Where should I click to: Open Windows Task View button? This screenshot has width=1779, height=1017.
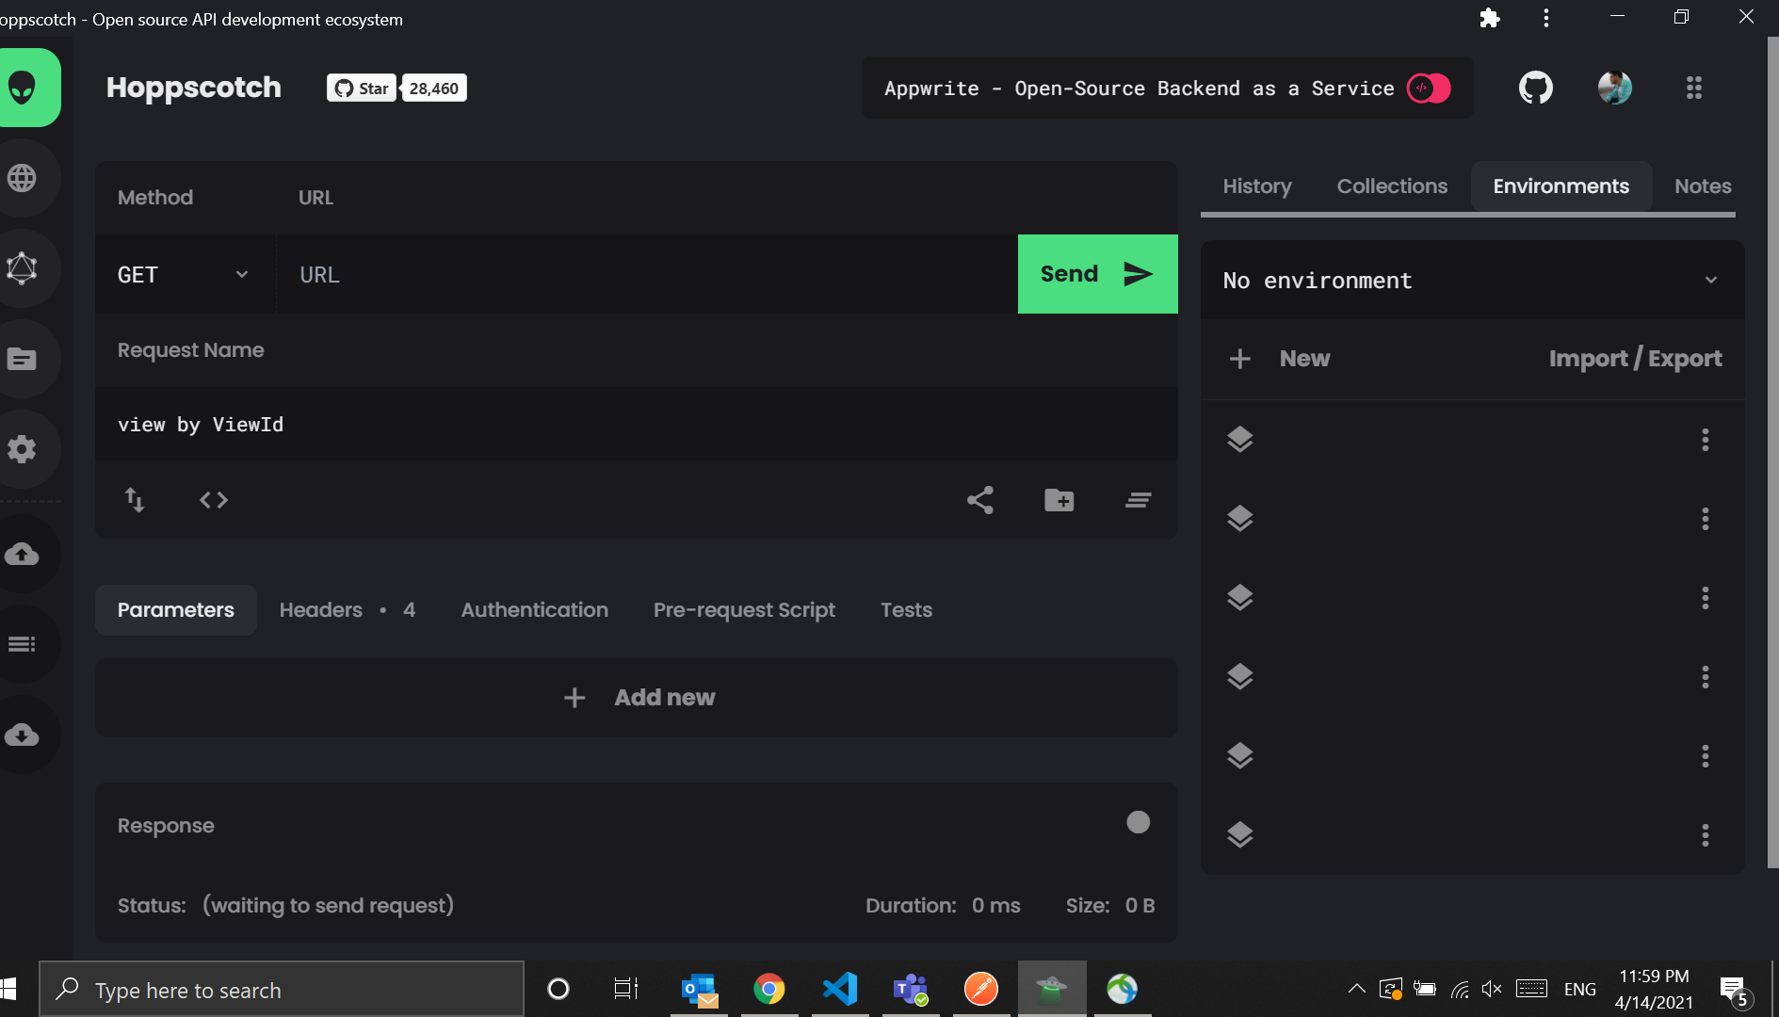[625, 989]
